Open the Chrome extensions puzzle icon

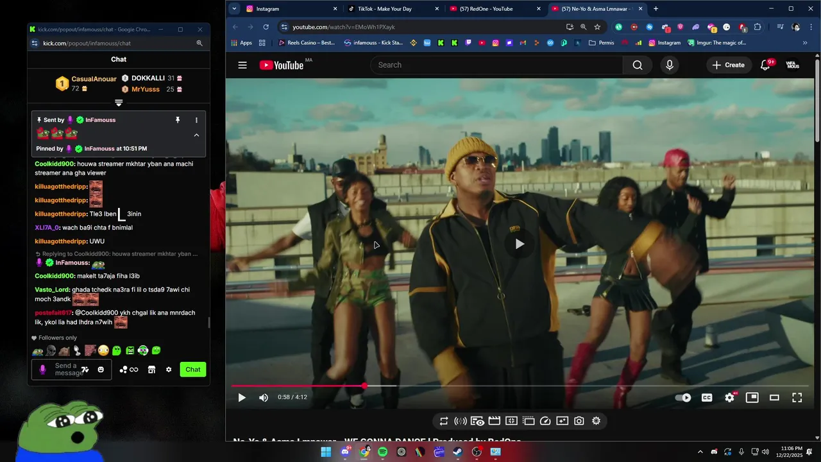[x=758, y=27]
